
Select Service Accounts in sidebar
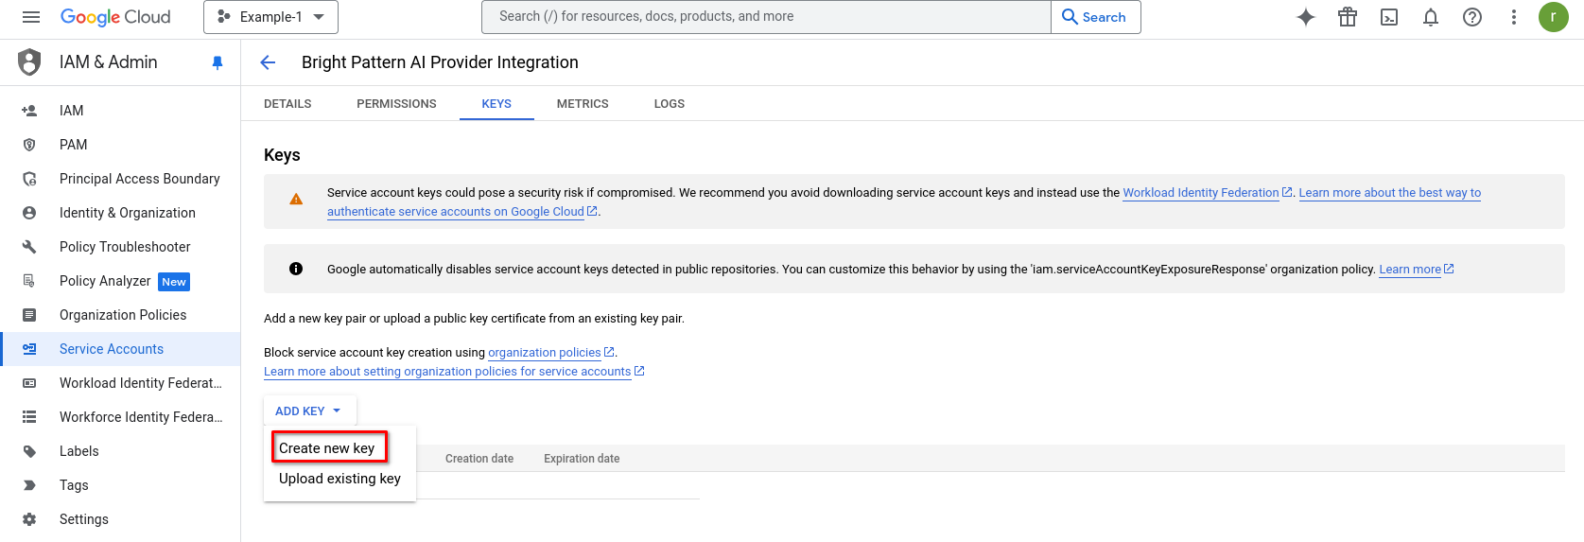point(120,349)
